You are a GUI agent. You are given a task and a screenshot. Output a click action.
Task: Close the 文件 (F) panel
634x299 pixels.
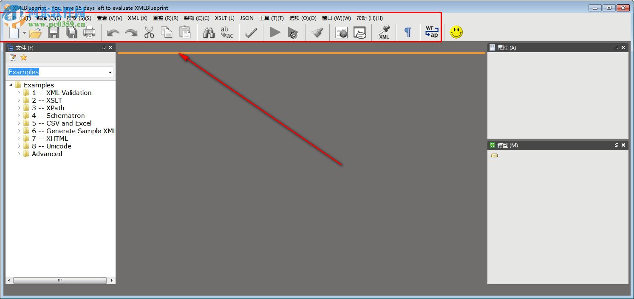click(x=110, y=48)
